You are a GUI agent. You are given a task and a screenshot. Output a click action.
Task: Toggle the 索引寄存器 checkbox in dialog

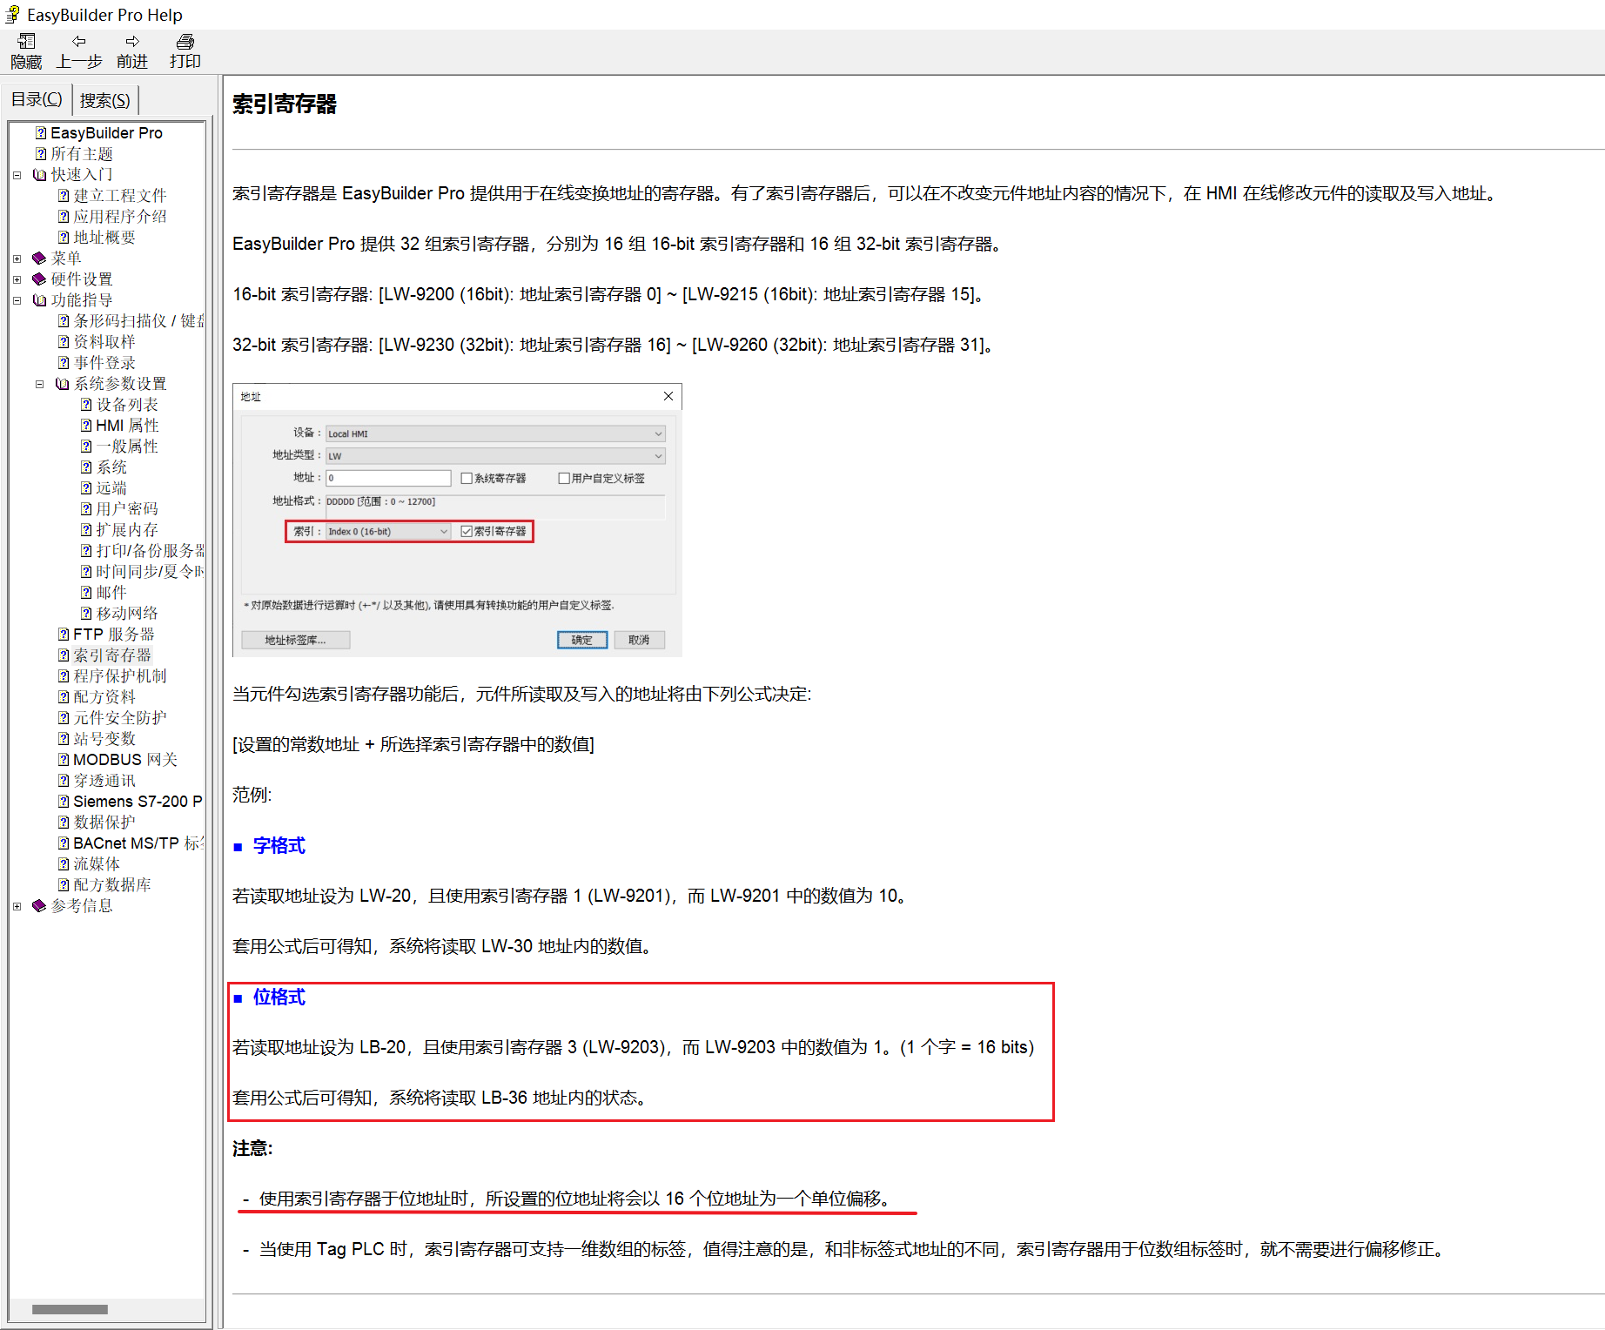coord(467,532)
